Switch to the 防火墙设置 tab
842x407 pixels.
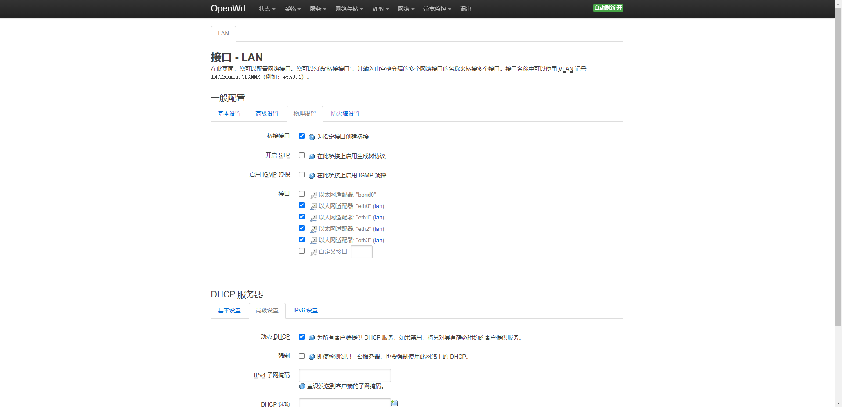pyautogui.click(x=345, y=114)
